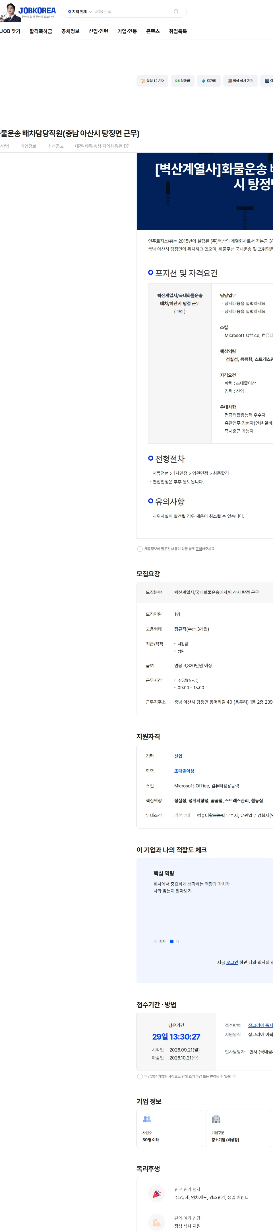Screen dimensions: 273x1231
Task: Click the 연봉 3,320만원 이상 salary text
Action: 193,665
